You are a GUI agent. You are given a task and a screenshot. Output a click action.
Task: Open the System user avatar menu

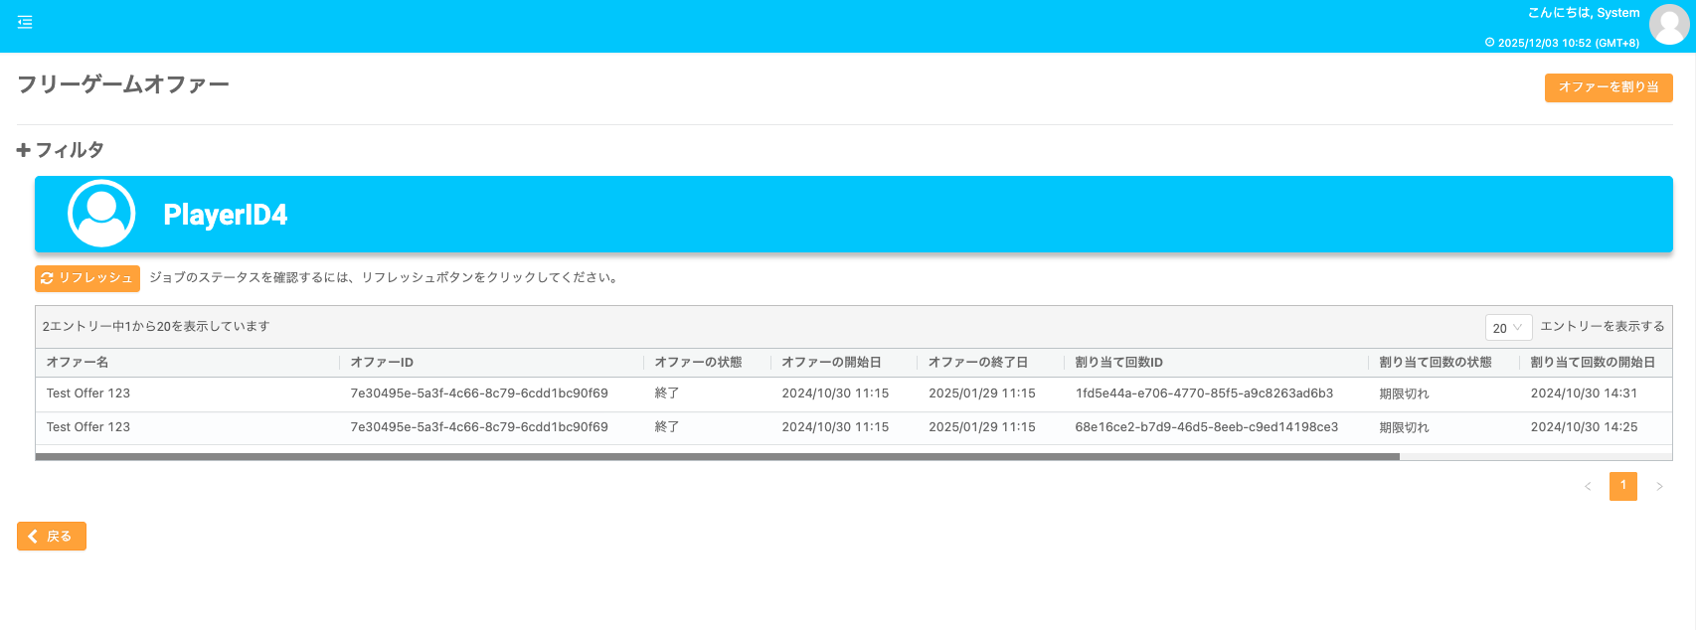tap(1668, 25)
